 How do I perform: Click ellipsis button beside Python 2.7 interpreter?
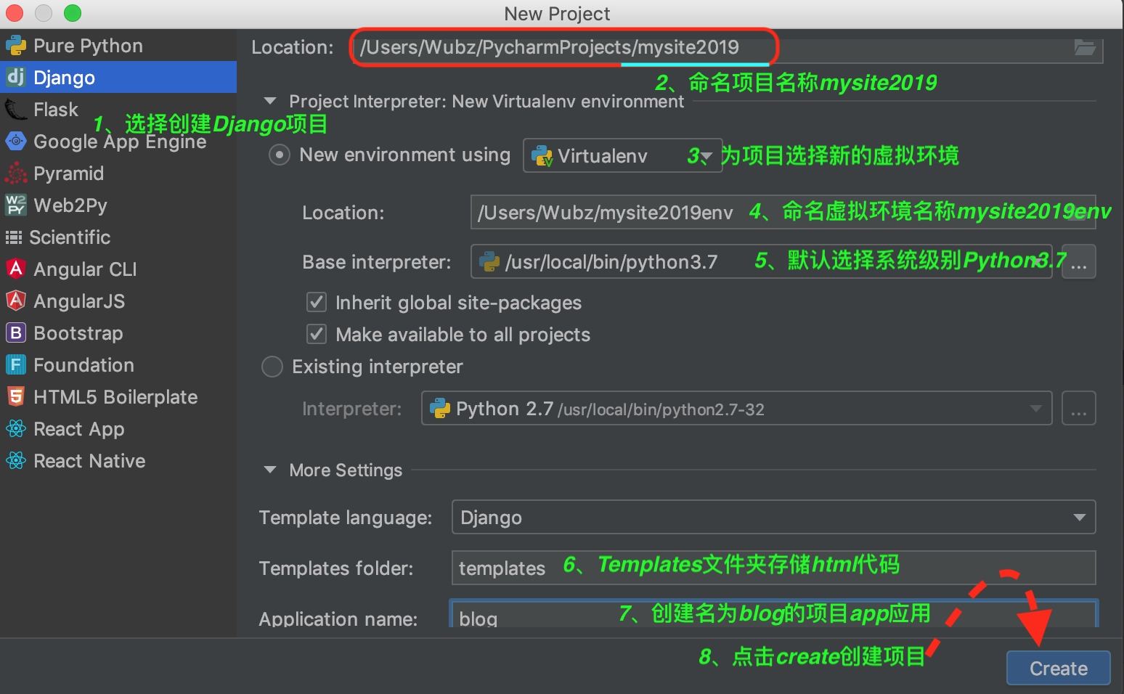point(1078,409)
